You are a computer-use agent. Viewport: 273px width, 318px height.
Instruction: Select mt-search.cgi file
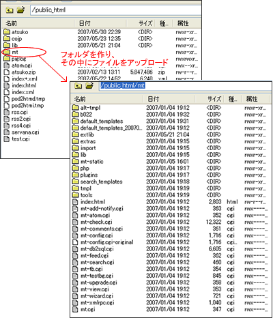click(94, 262)
